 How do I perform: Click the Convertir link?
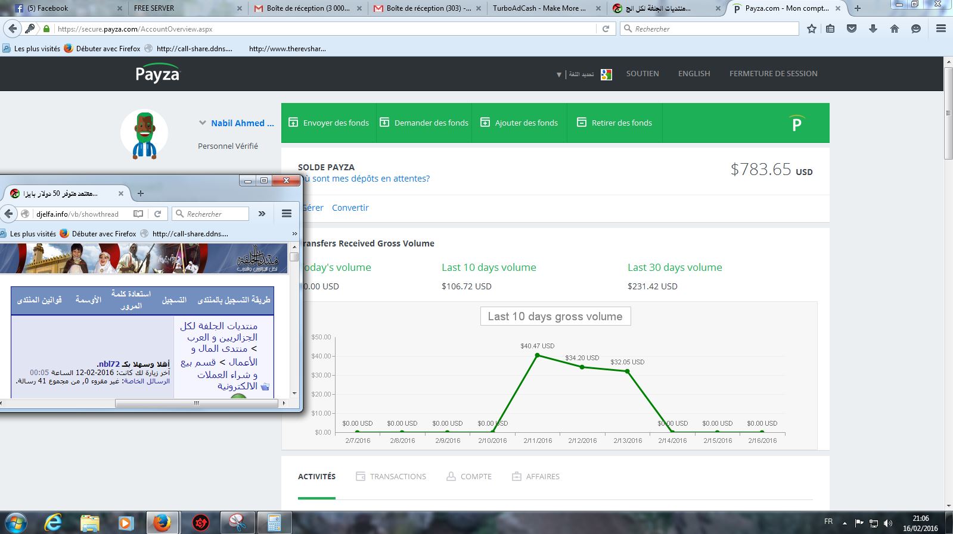click(x=350, y=208)
